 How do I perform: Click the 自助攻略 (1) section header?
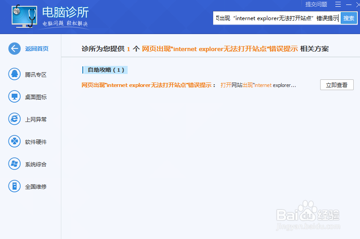tap(105, 70)
